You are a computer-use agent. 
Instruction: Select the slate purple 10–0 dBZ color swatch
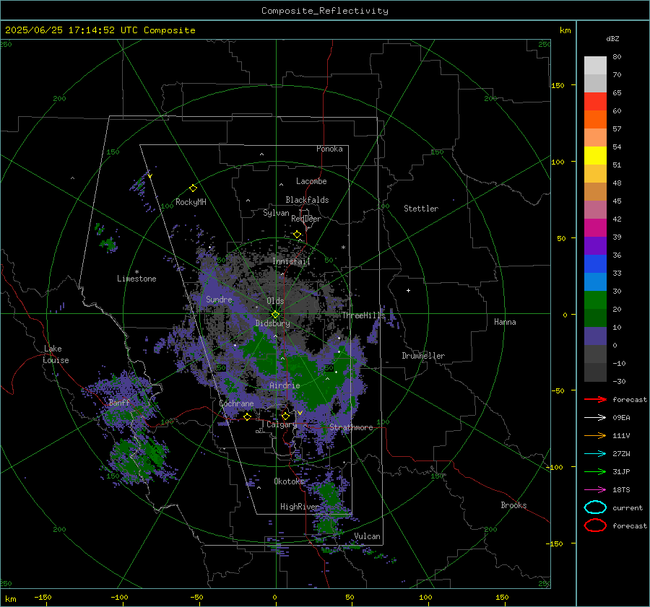(595, 336)
